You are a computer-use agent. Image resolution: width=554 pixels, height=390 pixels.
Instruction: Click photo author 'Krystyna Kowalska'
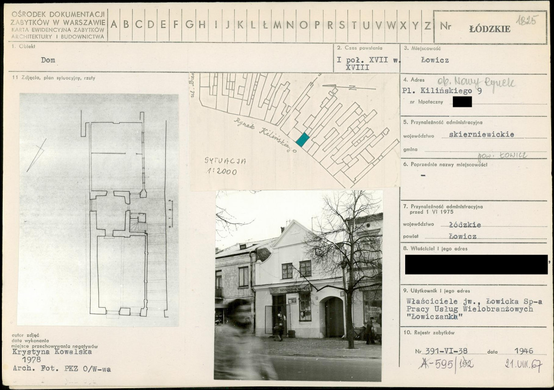(52, 352)
